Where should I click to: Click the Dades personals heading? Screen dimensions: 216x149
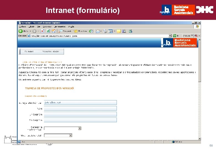36,96
